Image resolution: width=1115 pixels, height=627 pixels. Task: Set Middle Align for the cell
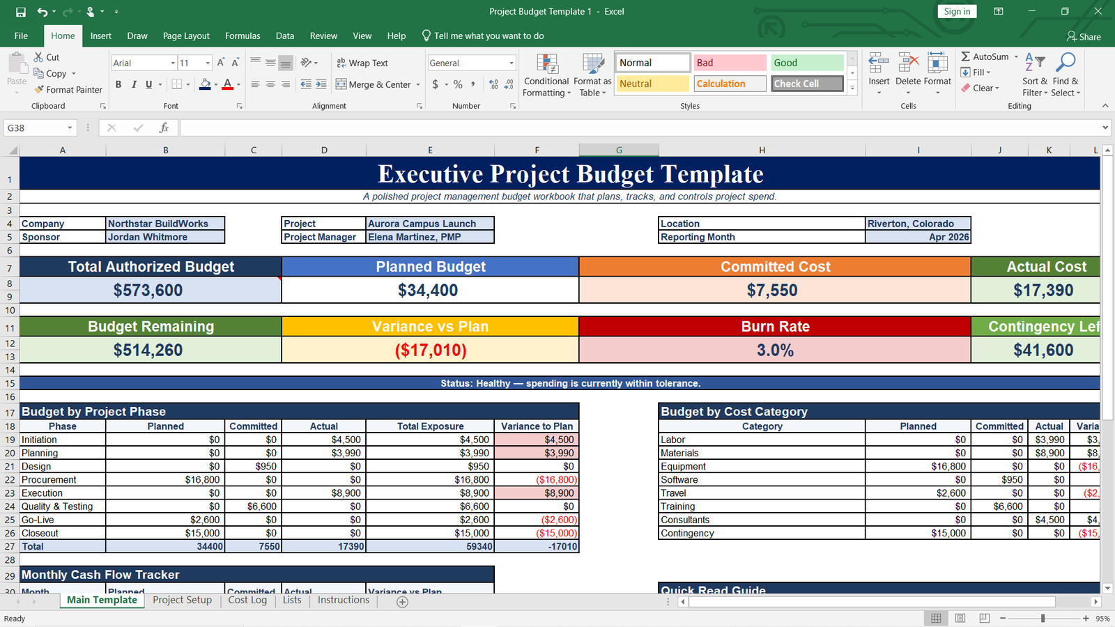(270, 63)
